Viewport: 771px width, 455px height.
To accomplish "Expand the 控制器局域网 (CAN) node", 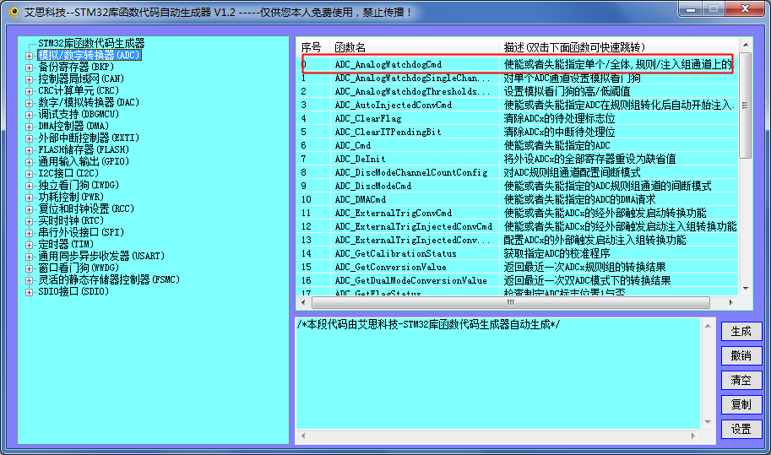I will (29, 79).
